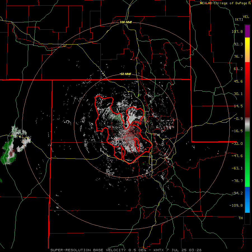252x252 pixels.
Task: Click the VEL legend title
Action: tap(246, 17)
